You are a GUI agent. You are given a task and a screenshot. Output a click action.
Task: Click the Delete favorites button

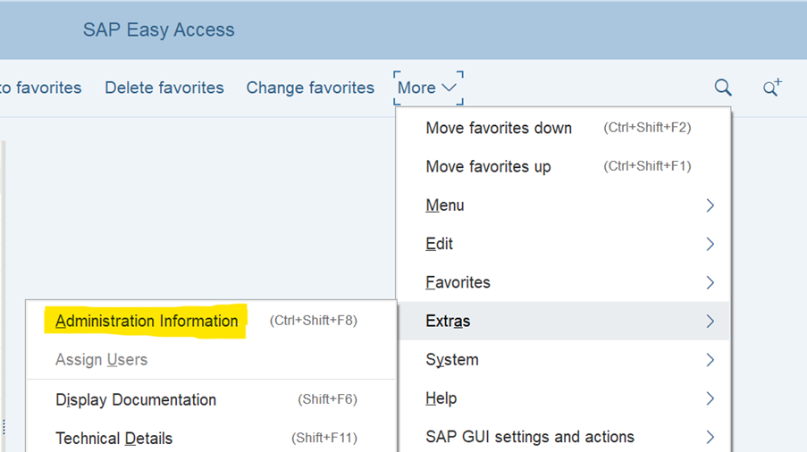coord(164,88)
